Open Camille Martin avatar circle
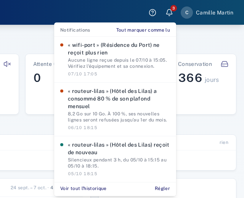 coord(187,13)
